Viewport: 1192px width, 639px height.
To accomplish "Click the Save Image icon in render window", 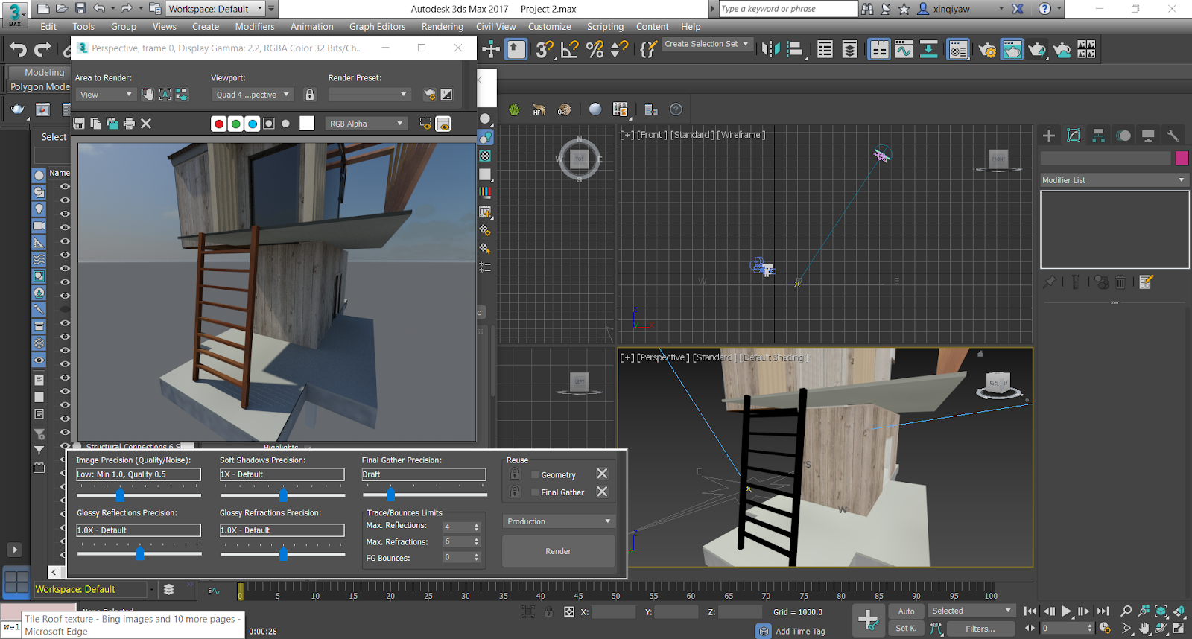I will (x=79, y=124).
